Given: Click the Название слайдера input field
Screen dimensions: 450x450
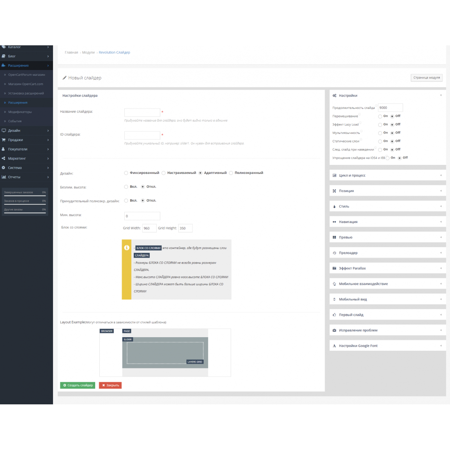Looking at the screenshot, I should click(142, 112).
